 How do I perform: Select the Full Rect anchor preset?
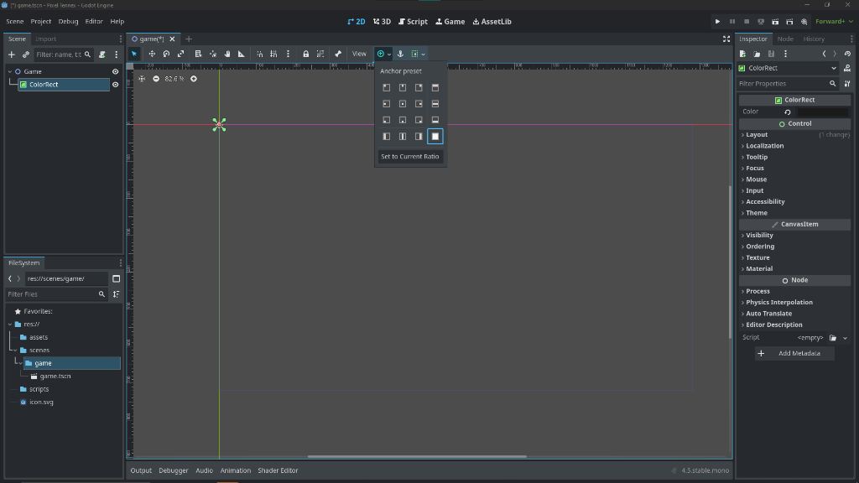435,136
